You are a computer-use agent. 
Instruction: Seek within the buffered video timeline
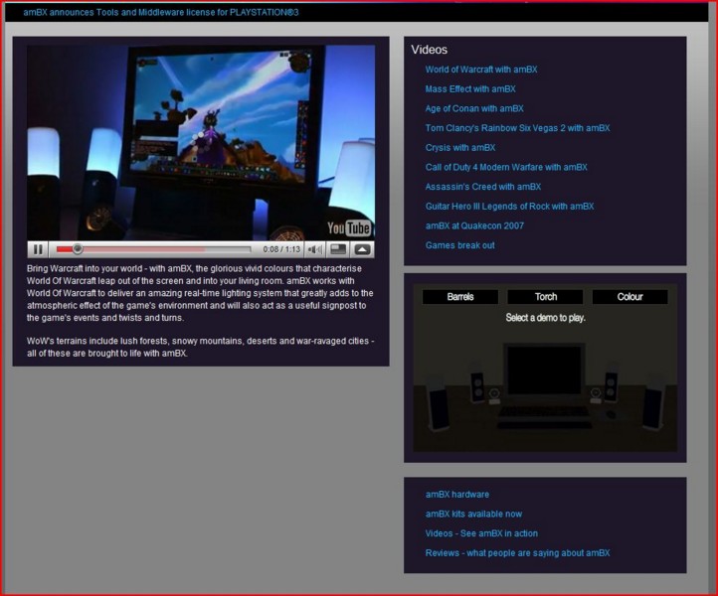(153, 248)
